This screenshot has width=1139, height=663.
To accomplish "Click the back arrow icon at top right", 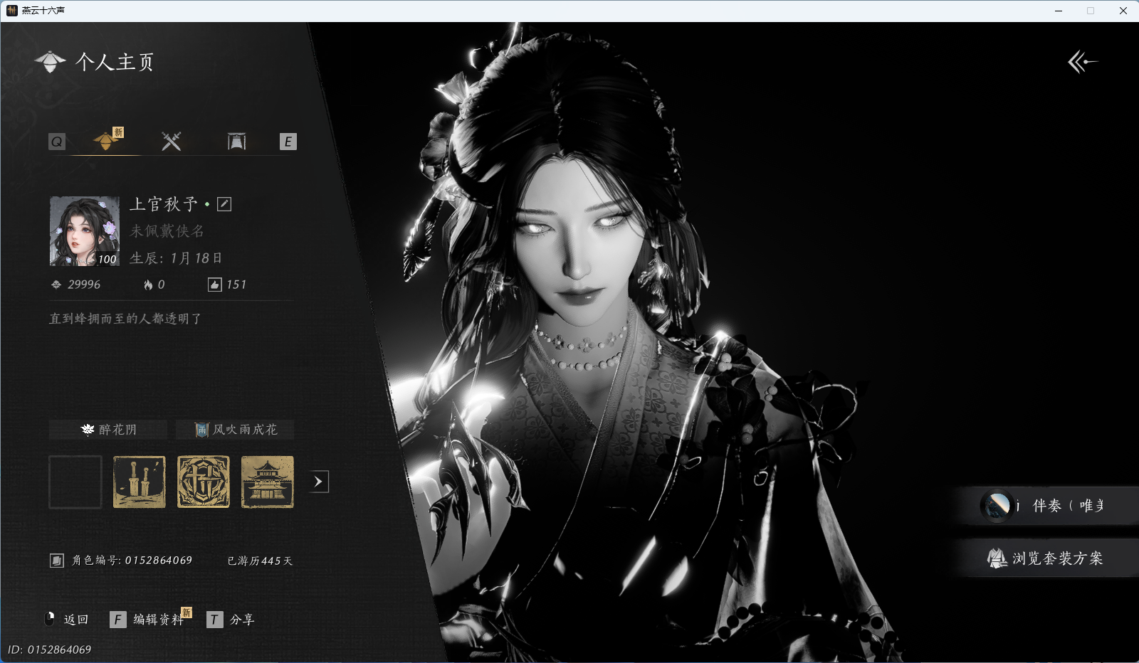I will coord(1082,62).
